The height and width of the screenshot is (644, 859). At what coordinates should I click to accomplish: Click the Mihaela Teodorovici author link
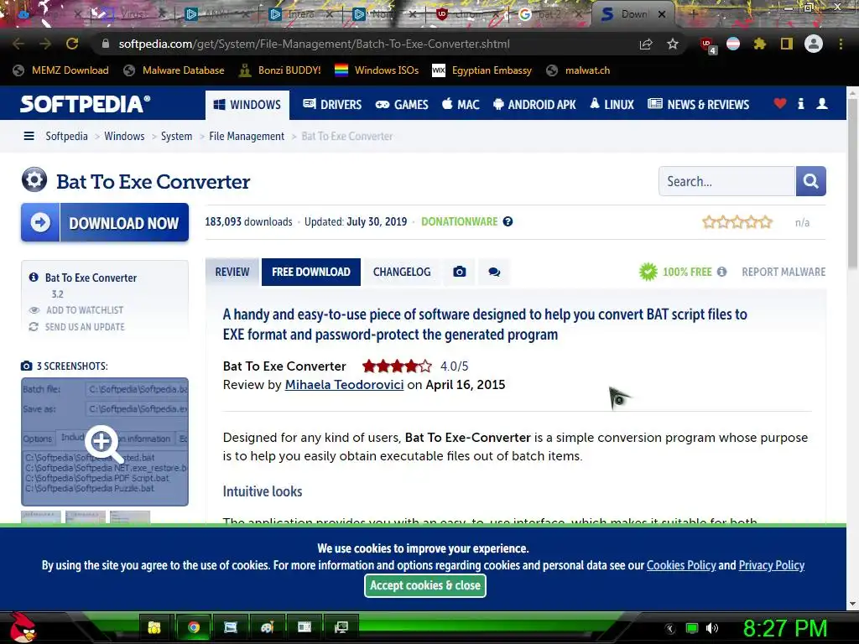[344, 385]
